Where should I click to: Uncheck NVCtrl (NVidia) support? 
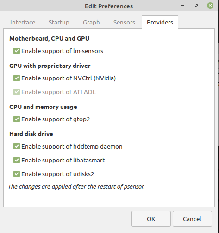point(17,78)
